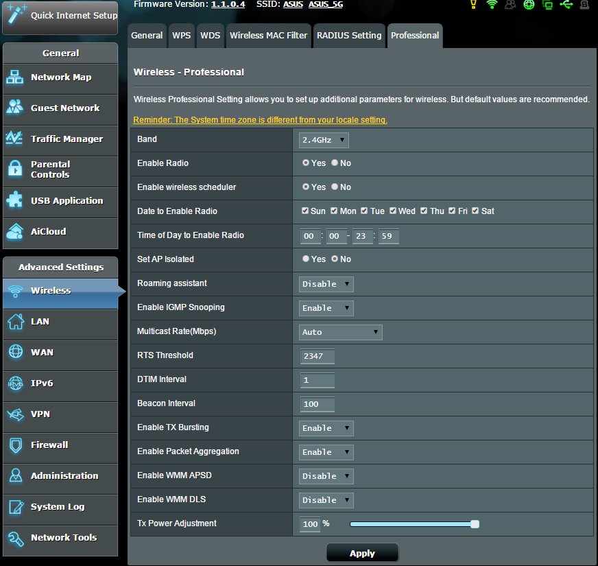Click the ASUS SSID link
This screenshot has width=598, height=566.
coord(293,4)
